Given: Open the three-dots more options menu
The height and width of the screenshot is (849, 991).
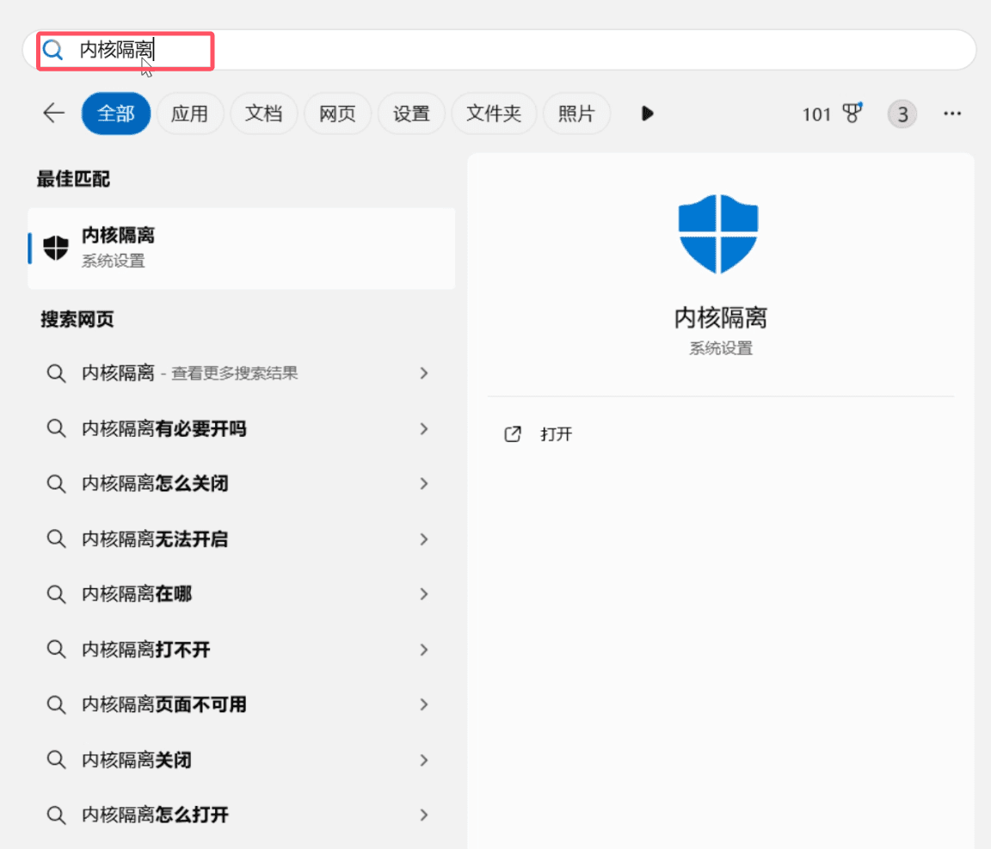Looking at the screenshot, I should (952, 114).
